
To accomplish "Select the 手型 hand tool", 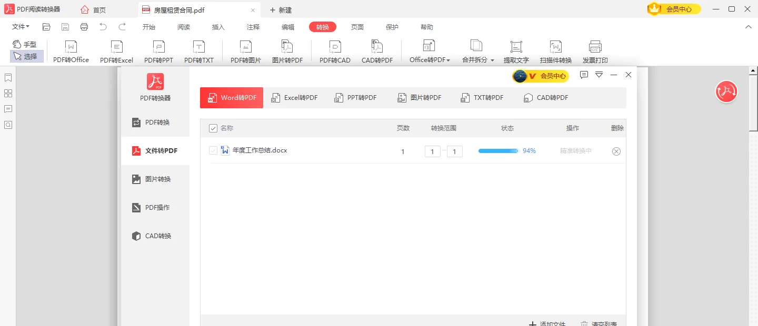I will (x=25, y=44).
